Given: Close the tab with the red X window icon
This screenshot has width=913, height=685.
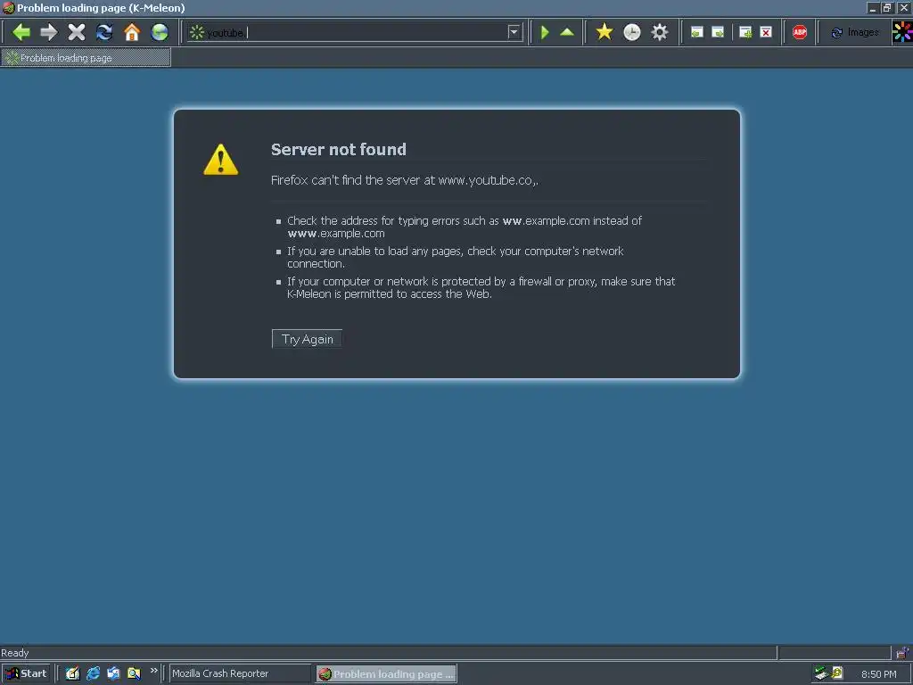Looking at the screenshot, I should [766, 33].
